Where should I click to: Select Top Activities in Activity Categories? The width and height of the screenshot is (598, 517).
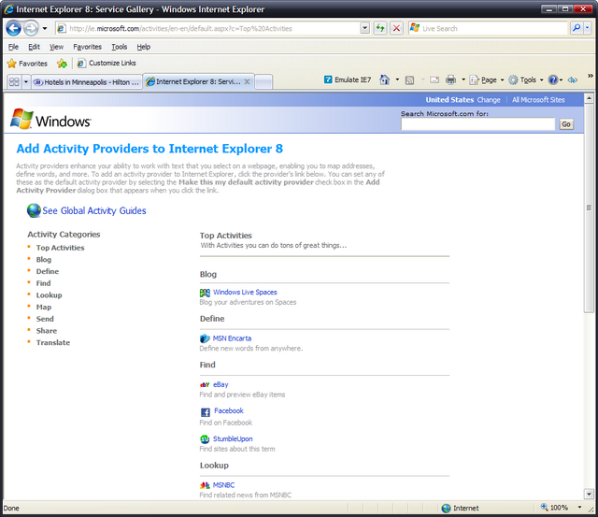pos(60,248)
